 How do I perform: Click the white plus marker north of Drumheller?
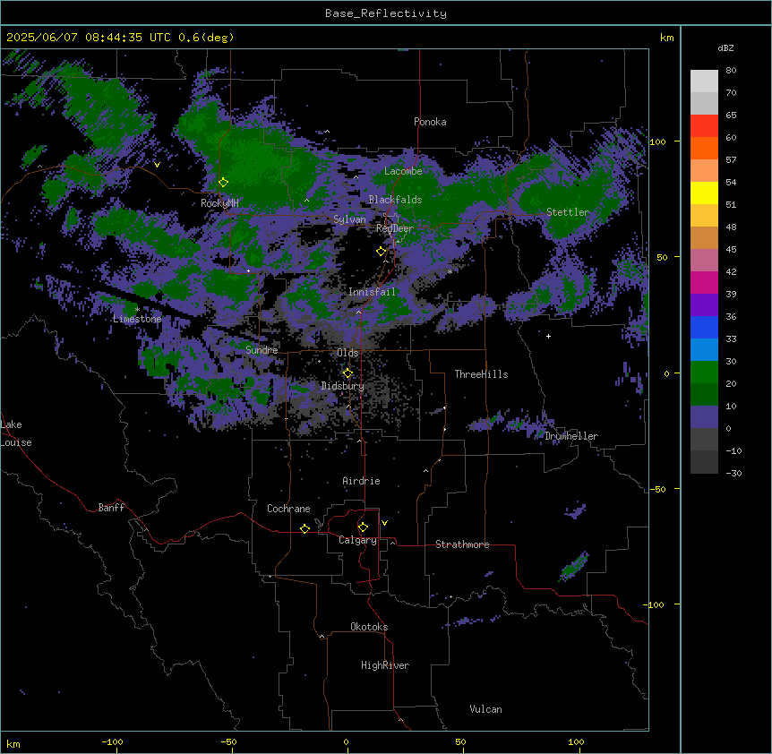point(548,336)
